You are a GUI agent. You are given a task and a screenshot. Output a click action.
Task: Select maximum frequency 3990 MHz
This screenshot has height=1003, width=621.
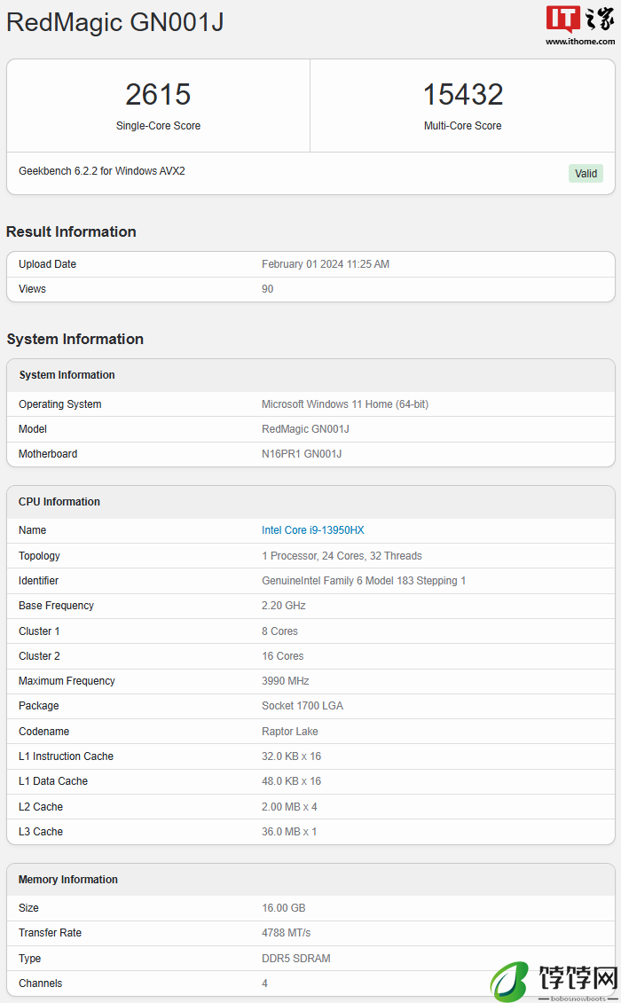point(285,681)
